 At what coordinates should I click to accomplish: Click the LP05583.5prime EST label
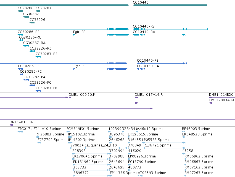156,140
